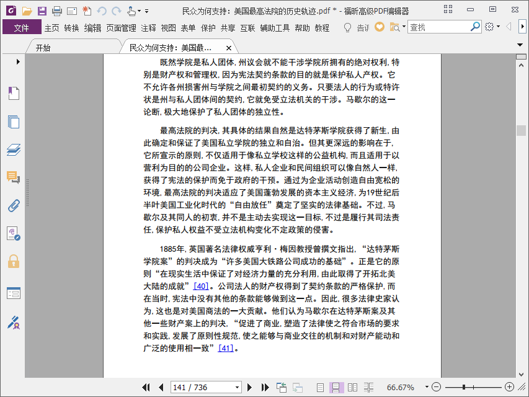The width and height of the screenshot is (529, 397).
Task: Open the folder search dropdown arrow
Action: click(404, 27)
